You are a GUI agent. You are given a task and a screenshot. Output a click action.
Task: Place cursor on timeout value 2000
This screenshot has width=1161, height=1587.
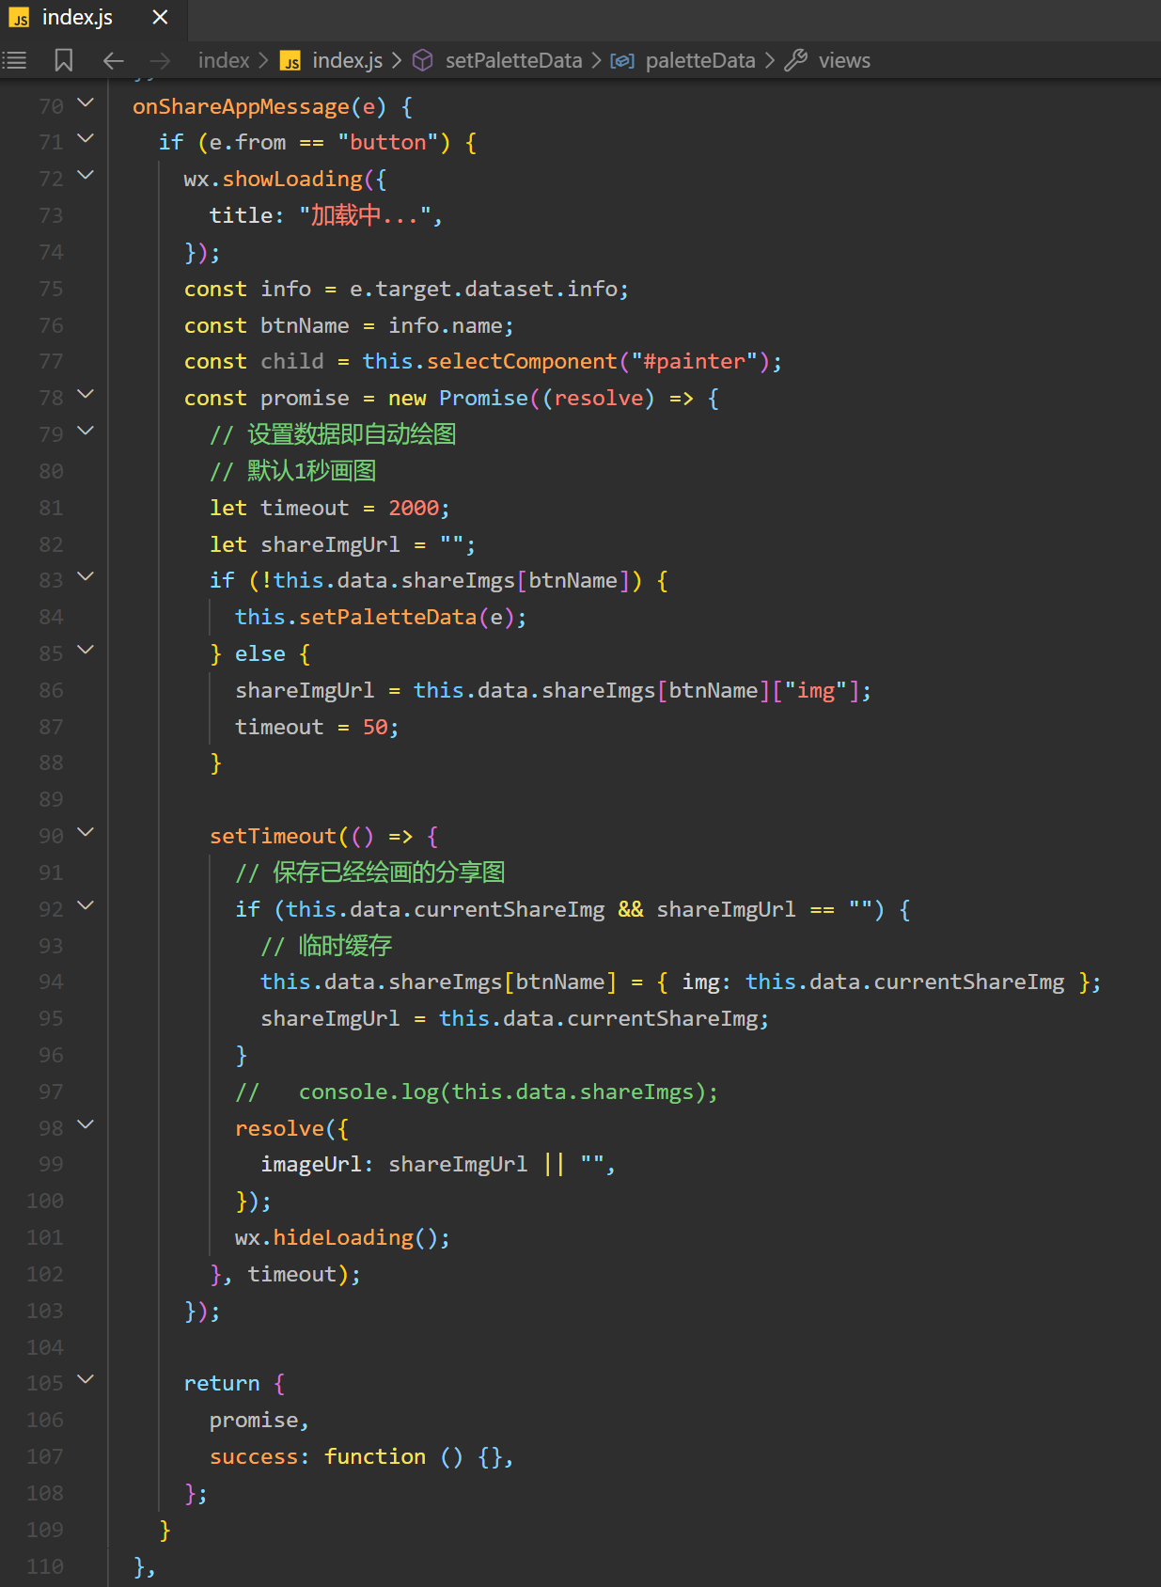click(414, 509)
